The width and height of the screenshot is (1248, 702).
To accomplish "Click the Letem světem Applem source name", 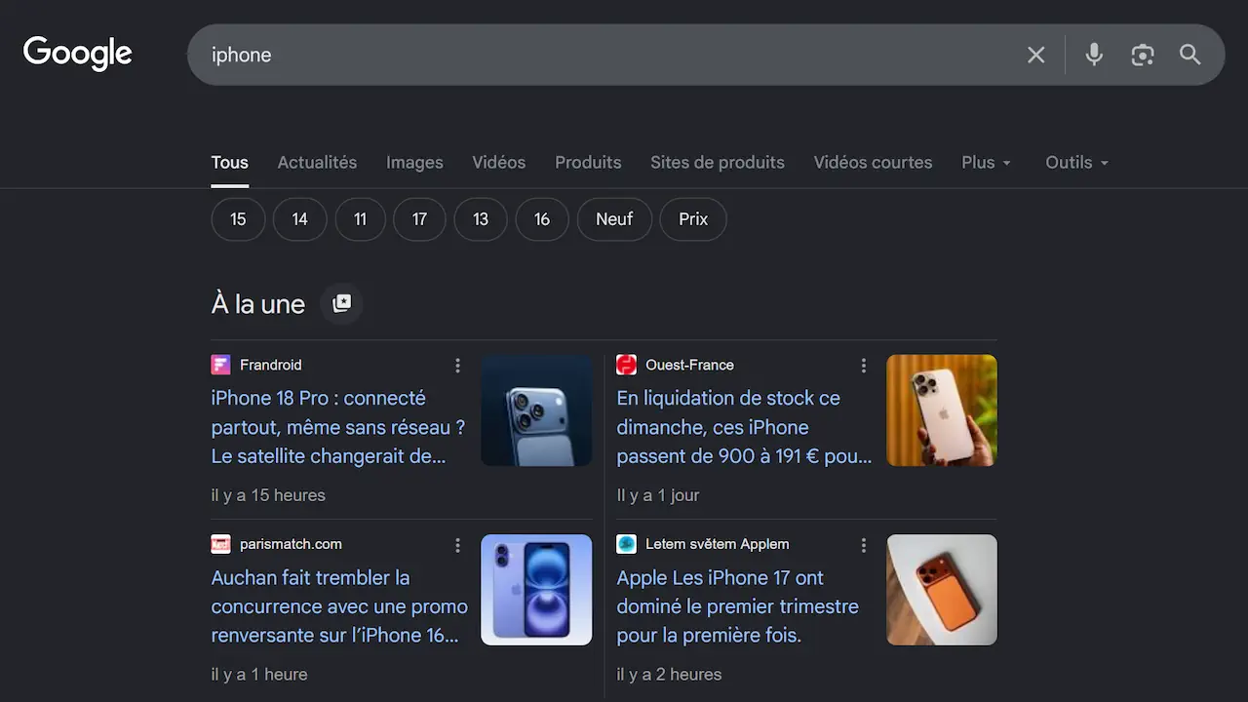I will (718, 544).
